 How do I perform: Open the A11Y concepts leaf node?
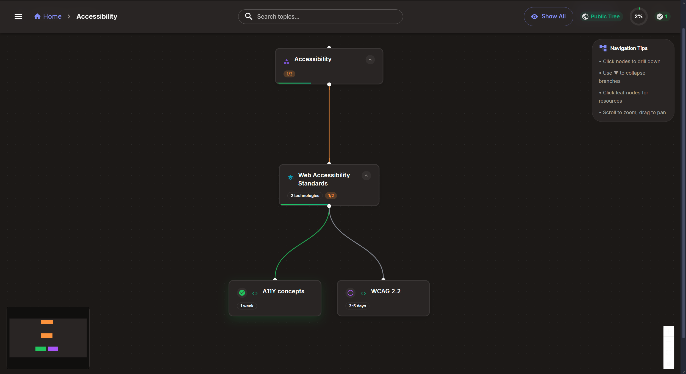283,291
